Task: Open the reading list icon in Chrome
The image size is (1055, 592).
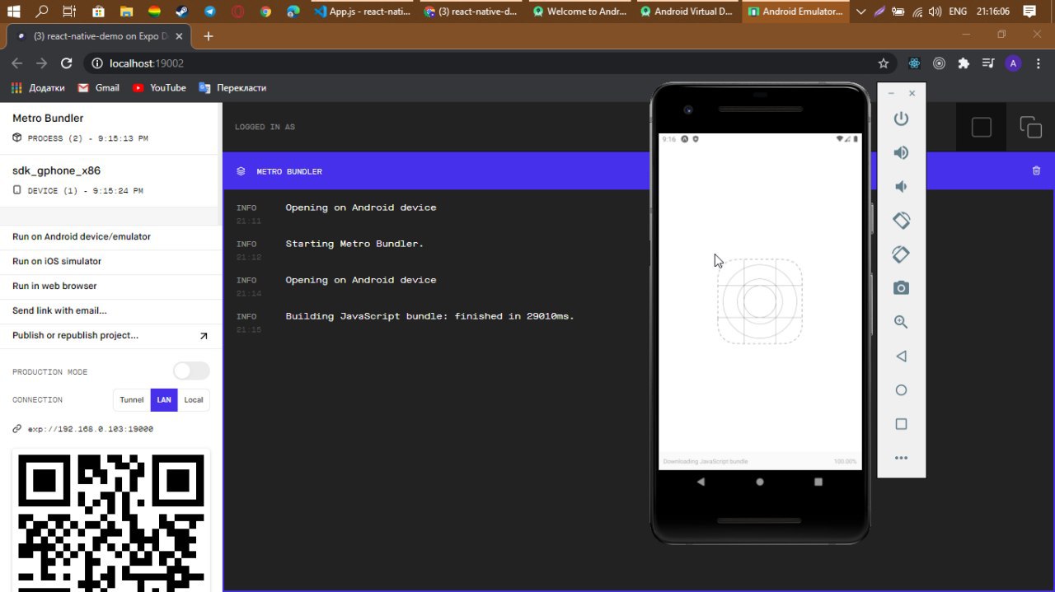Action: tap(988, 63)
